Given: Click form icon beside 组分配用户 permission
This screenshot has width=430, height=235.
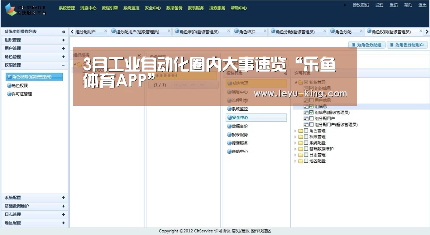Looking at the screenshot, I should click(306, 119).
